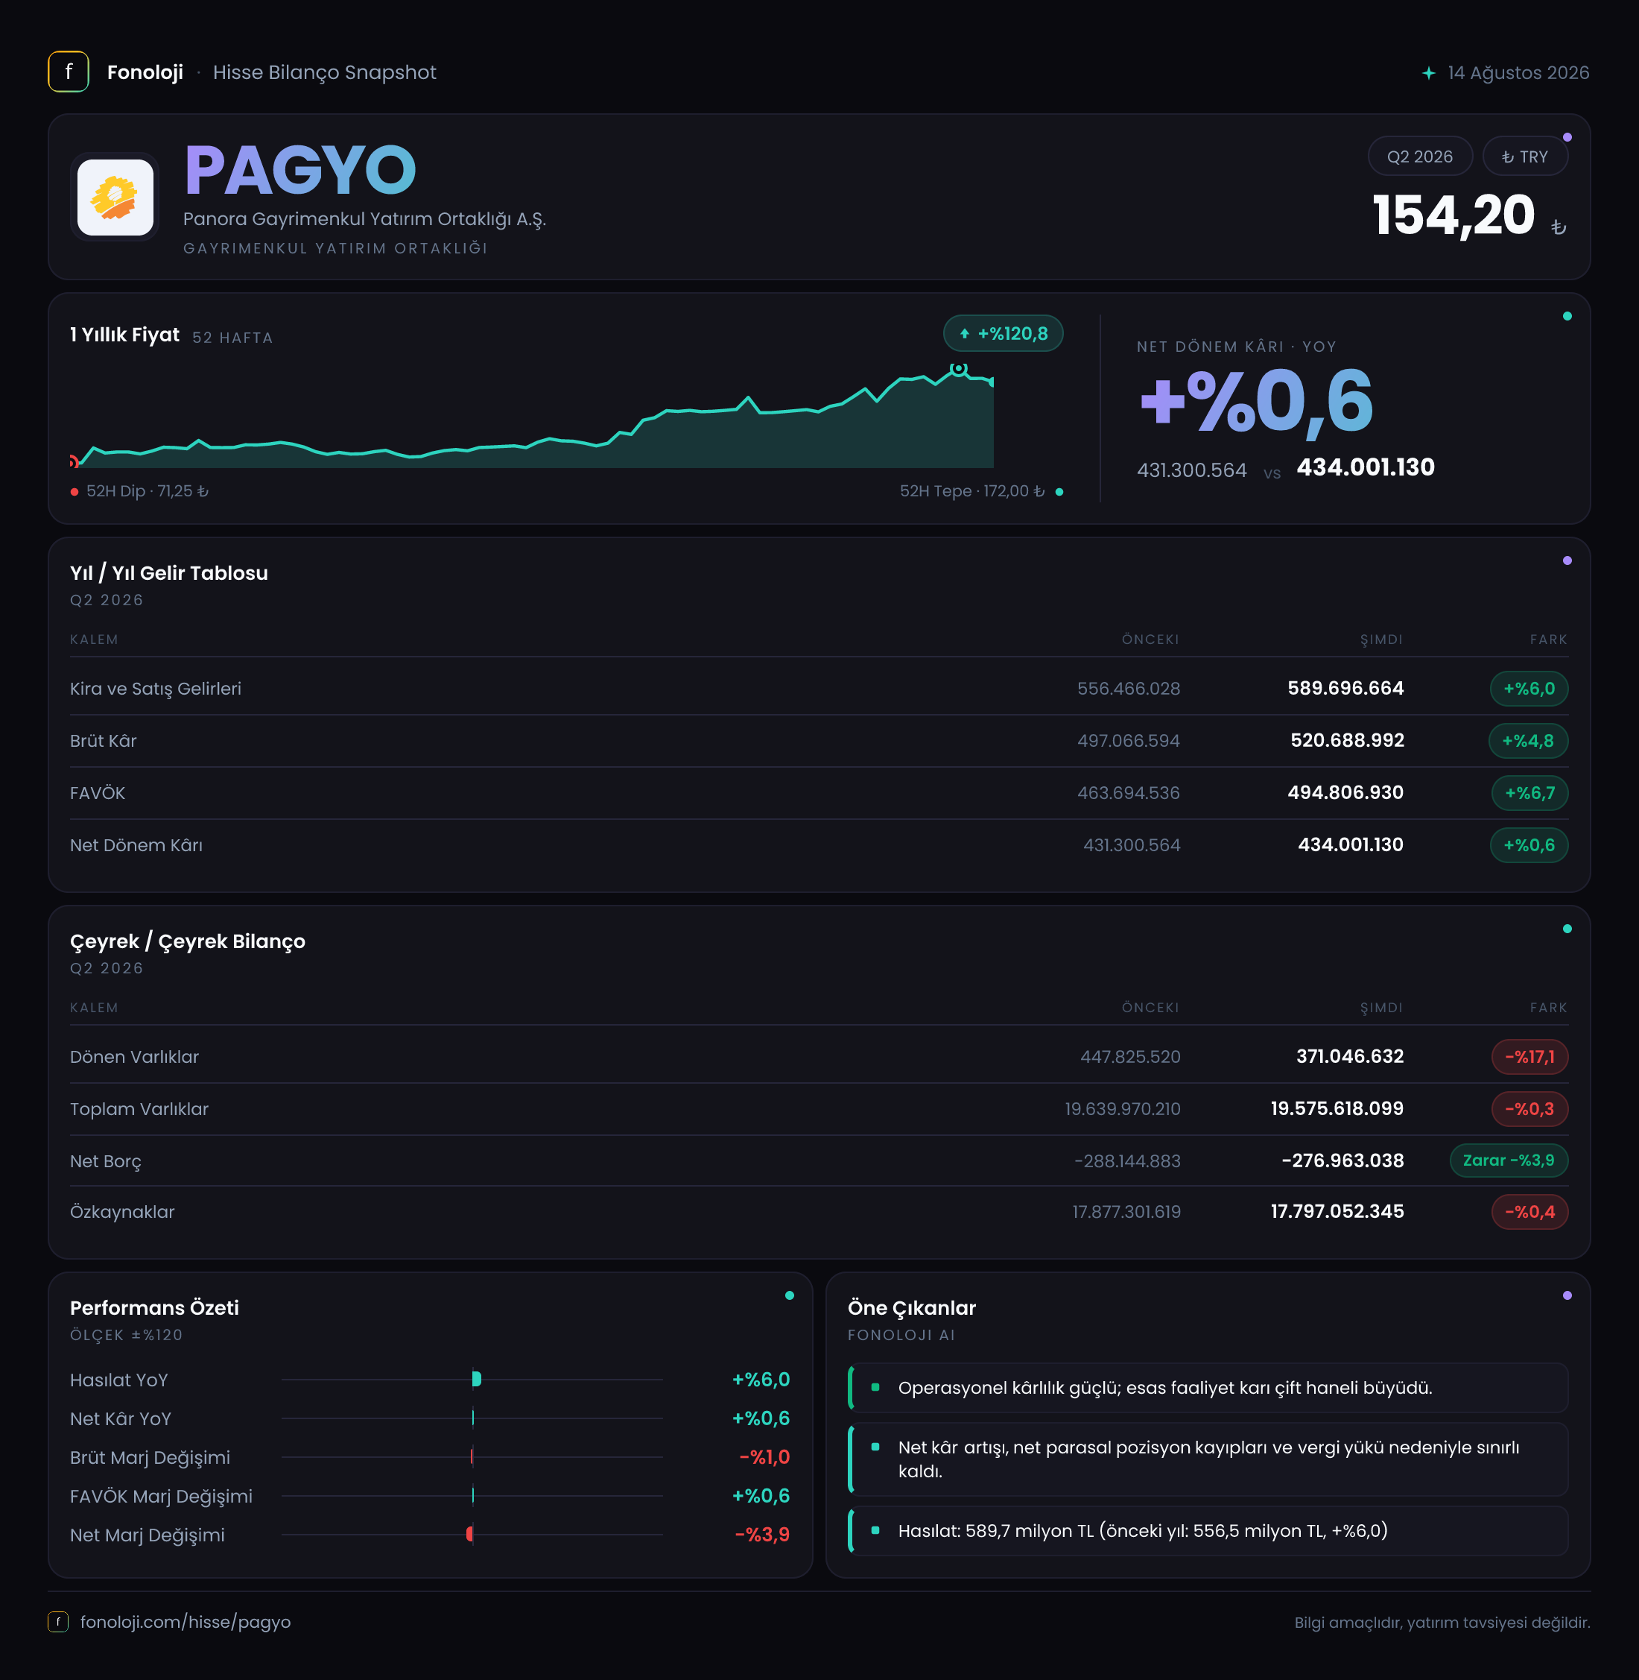Click the Fonoloji logo icon in header
This screenshot has height=1680, width=1639.
click(x=68, y=72)
